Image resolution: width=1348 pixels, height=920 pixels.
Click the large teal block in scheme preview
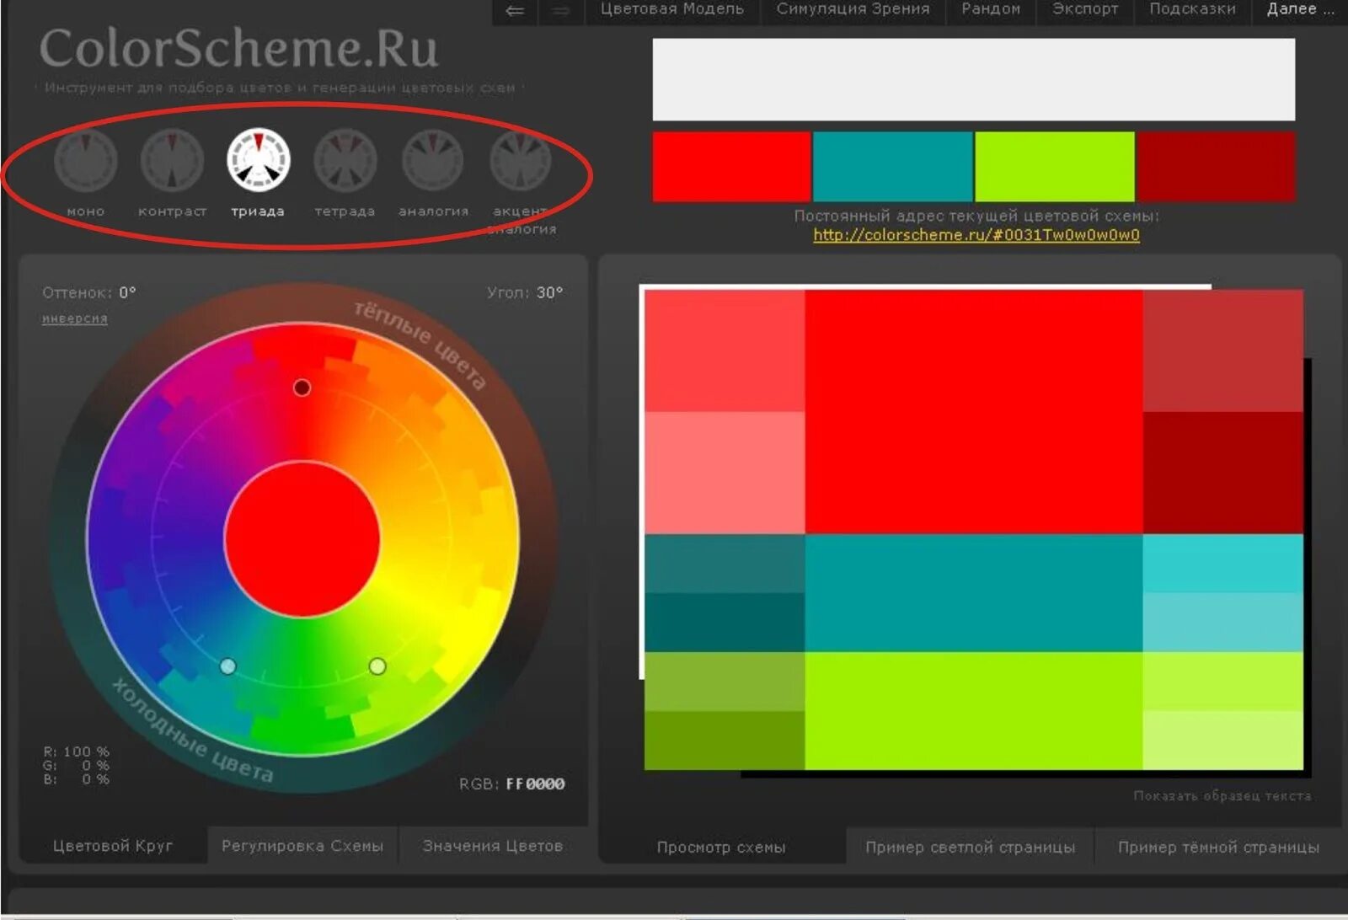click(x=974, y=593)
